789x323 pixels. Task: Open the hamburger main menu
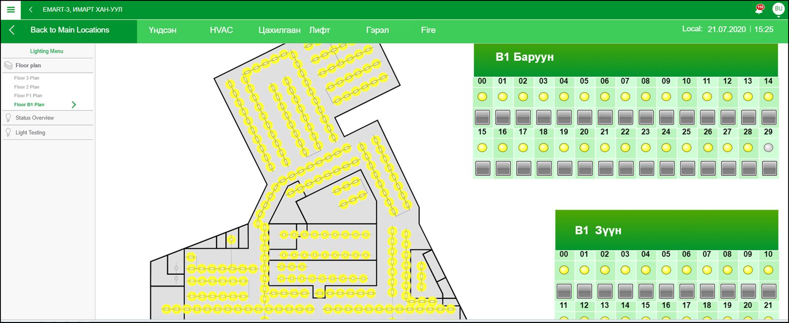click(x=11, y=9)
